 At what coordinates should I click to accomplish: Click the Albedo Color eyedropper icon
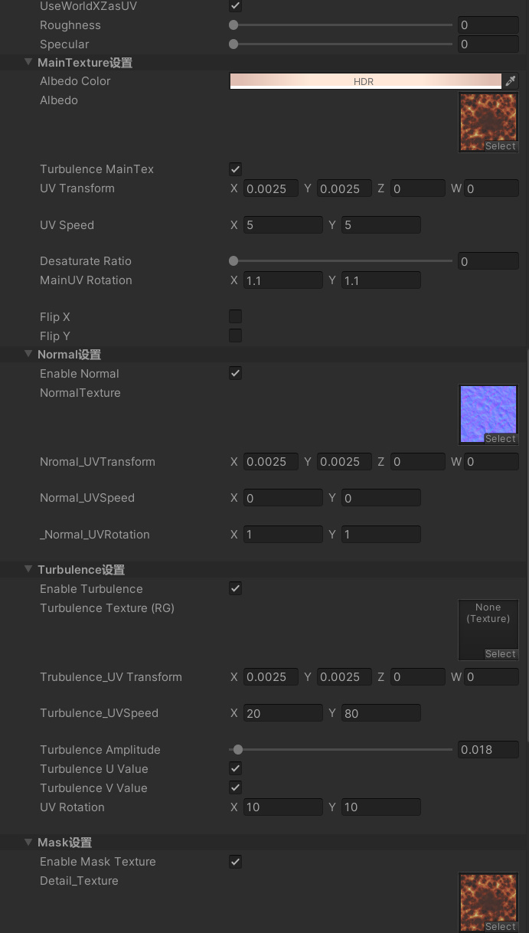click(x=511, y=81)
